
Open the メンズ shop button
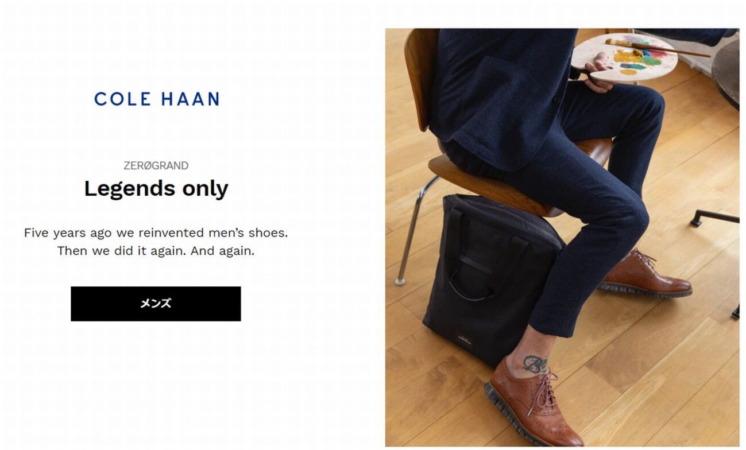[156, 304]
